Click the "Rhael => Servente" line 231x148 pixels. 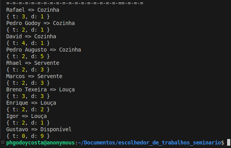[x=33, y=63]
